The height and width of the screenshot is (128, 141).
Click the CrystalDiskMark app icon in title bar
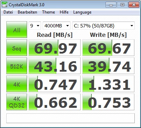pos(5,5)
